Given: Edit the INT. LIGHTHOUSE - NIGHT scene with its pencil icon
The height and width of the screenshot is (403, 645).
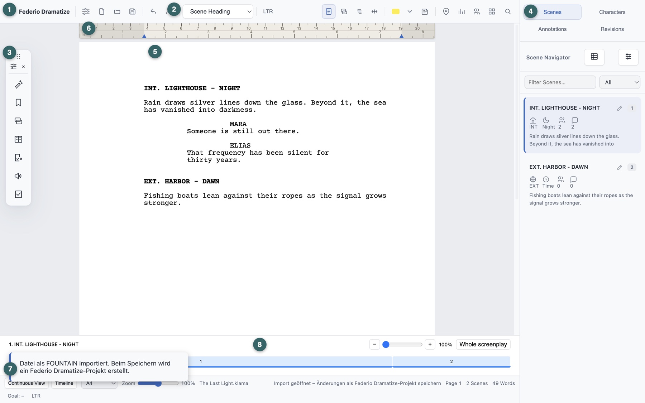Looking at the screenshot, I should pos(620,108).
